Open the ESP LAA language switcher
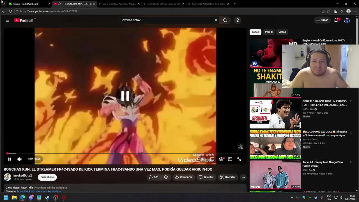Image resolution: width=359 pixels, height=202 pixels. point(329,198)
